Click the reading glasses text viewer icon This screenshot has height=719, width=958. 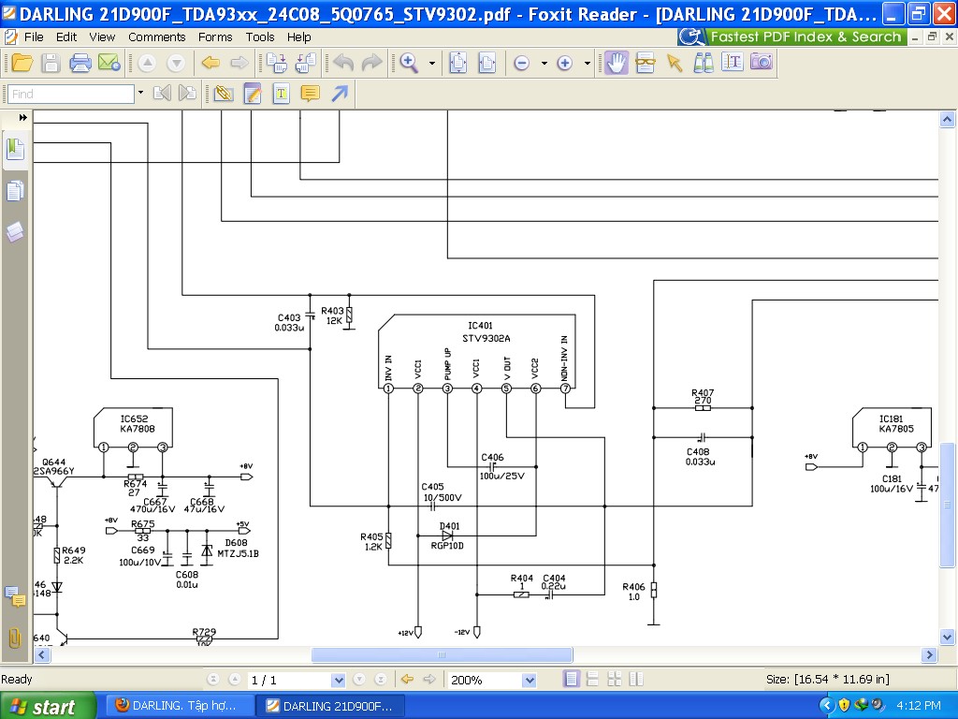[646, 63]
